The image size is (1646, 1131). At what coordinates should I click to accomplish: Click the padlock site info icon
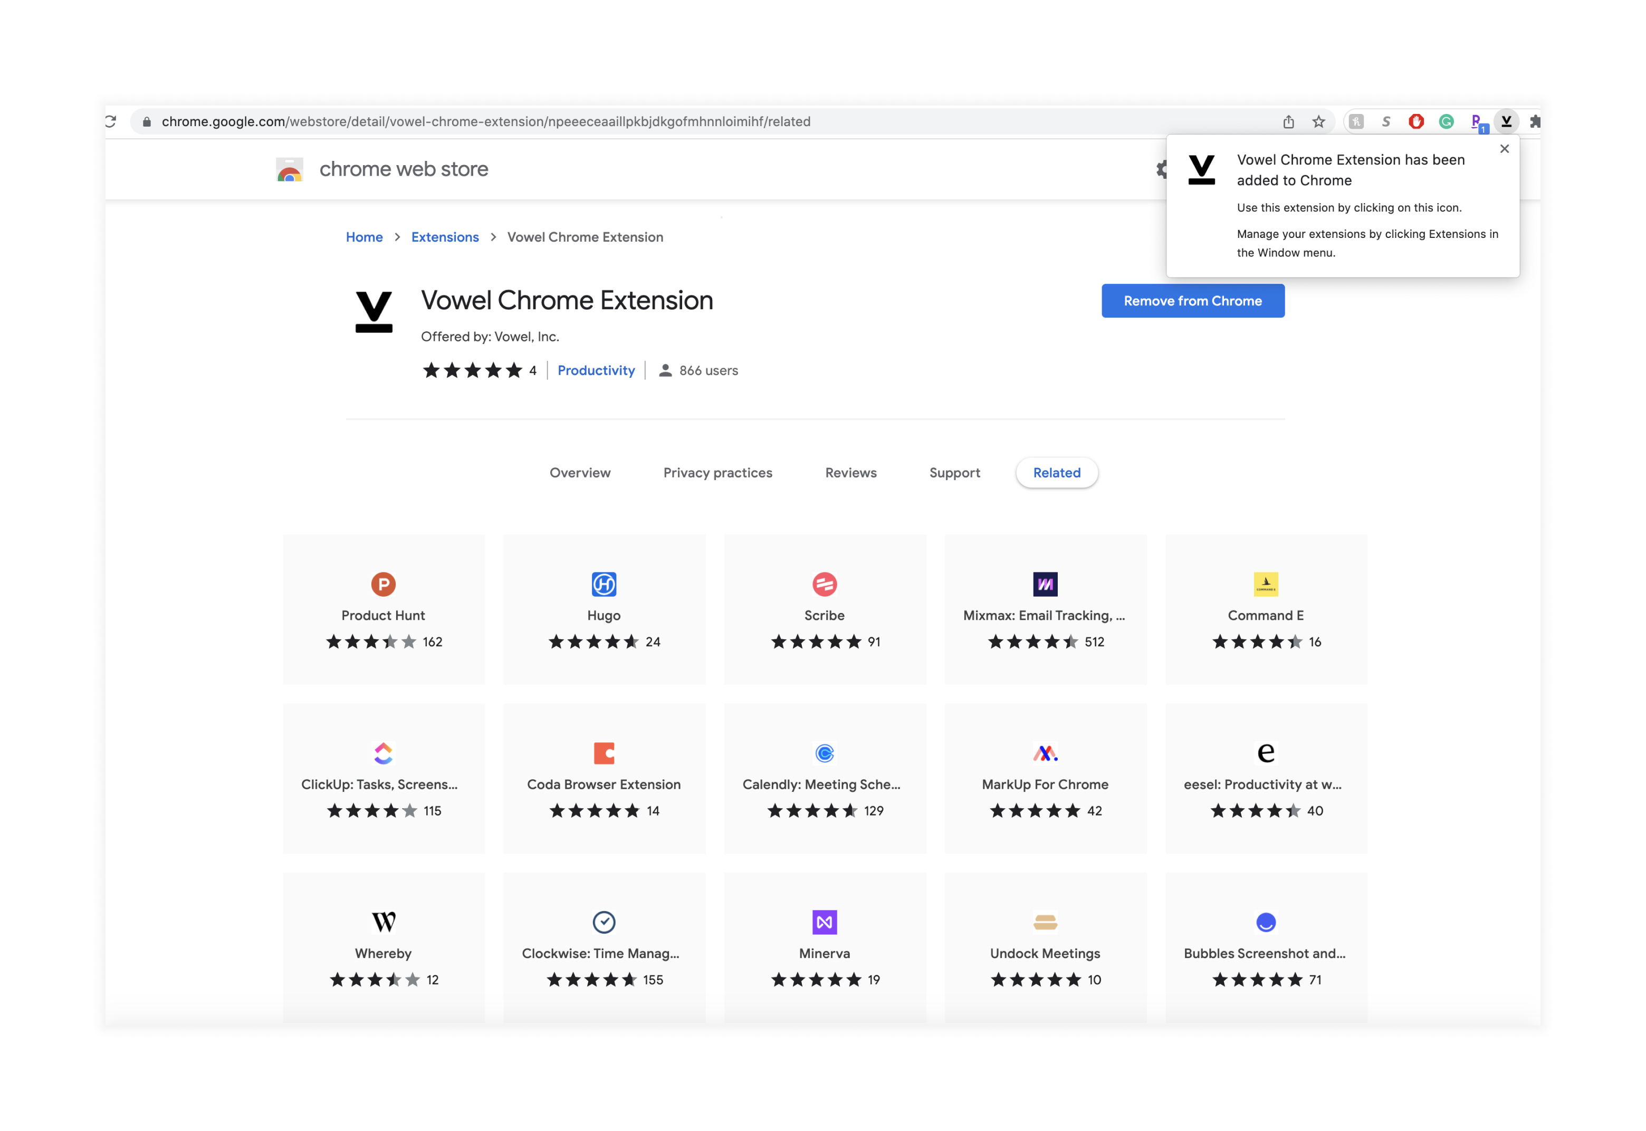tap(147, 122)
